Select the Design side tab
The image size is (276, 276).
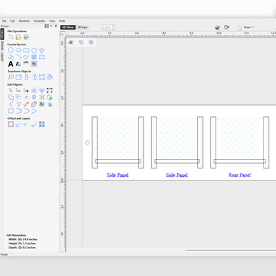(2, 34)
